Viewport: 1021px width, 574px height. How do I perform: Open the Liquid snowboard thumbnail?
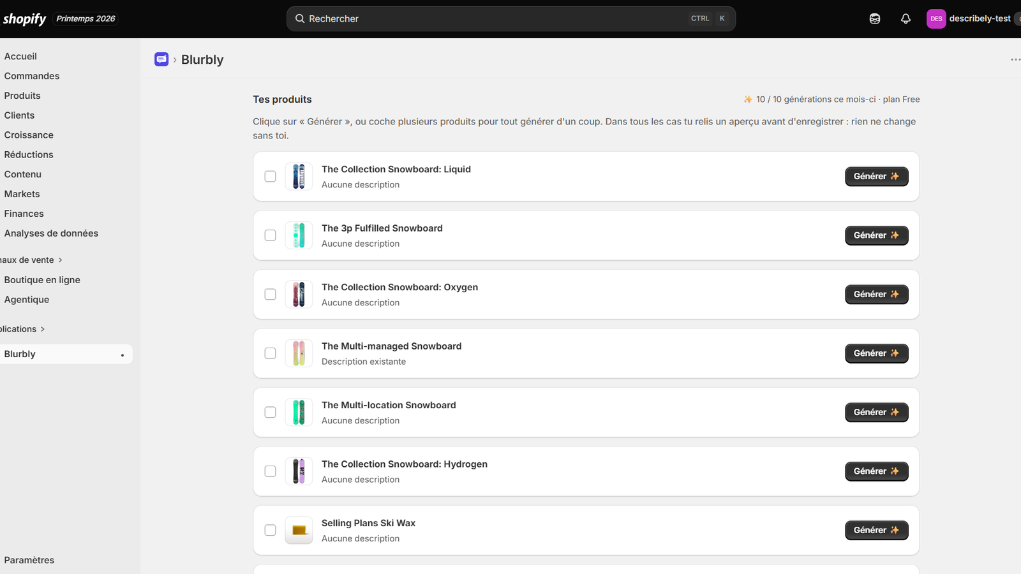tap(299, 177)
